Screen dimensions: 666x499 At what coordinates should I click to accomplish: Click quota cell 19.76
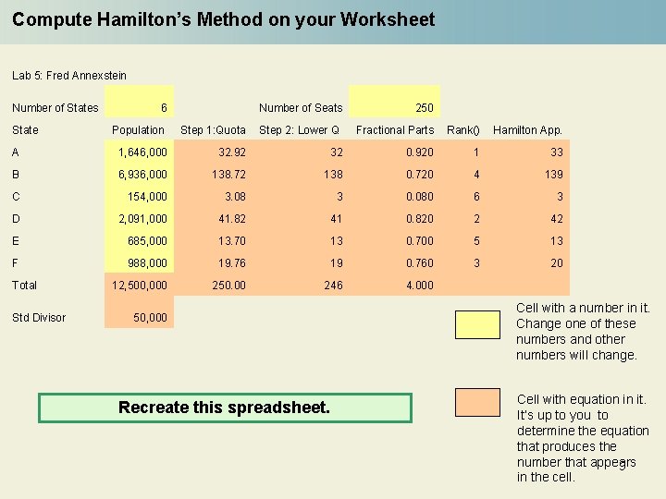coord(232,262)
